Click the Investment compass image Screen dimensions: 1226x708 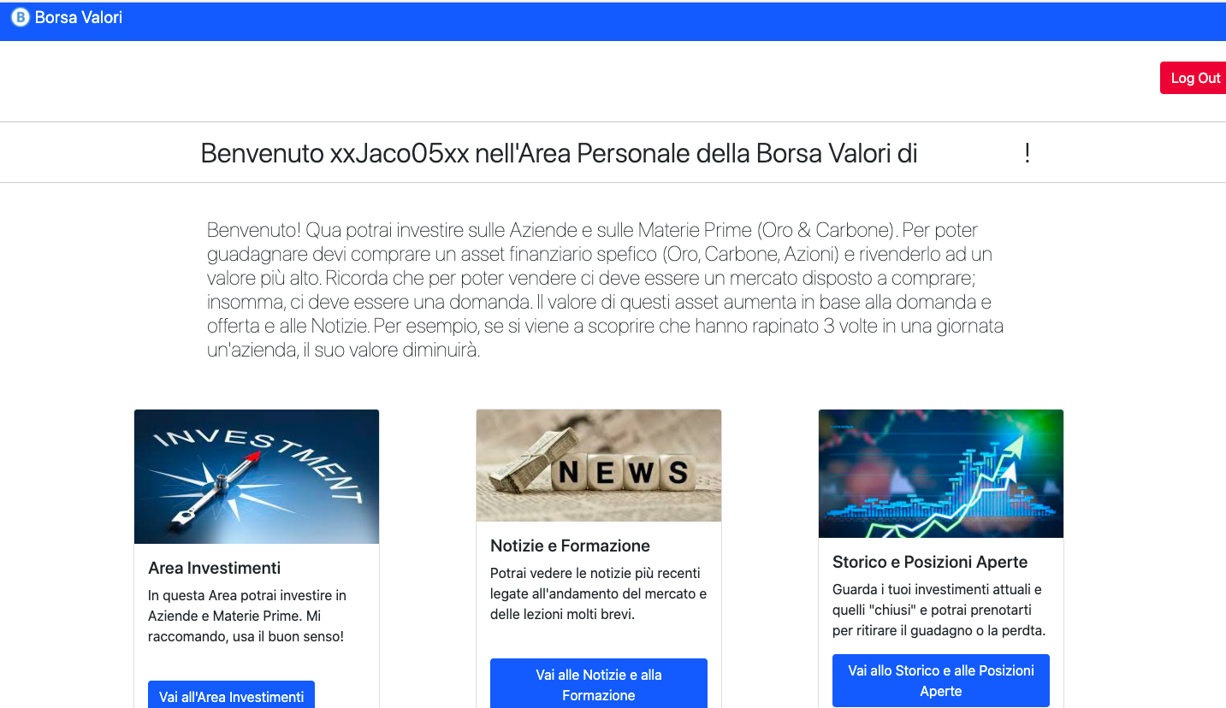(x=257, y=476)
